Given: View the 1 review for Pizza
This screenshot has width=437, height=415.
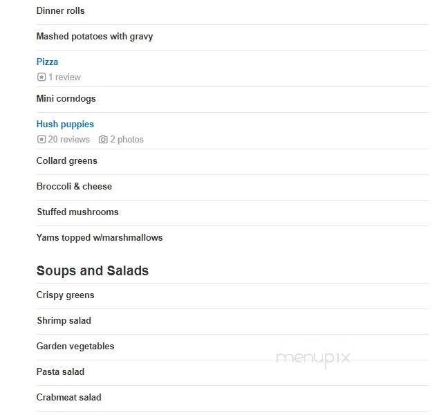Looking at the screenshot, I should pos(64,77).
